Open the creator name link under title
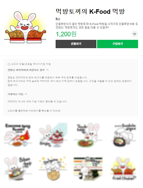The height and width of the screenshot is (188, 143). [58, 19]
